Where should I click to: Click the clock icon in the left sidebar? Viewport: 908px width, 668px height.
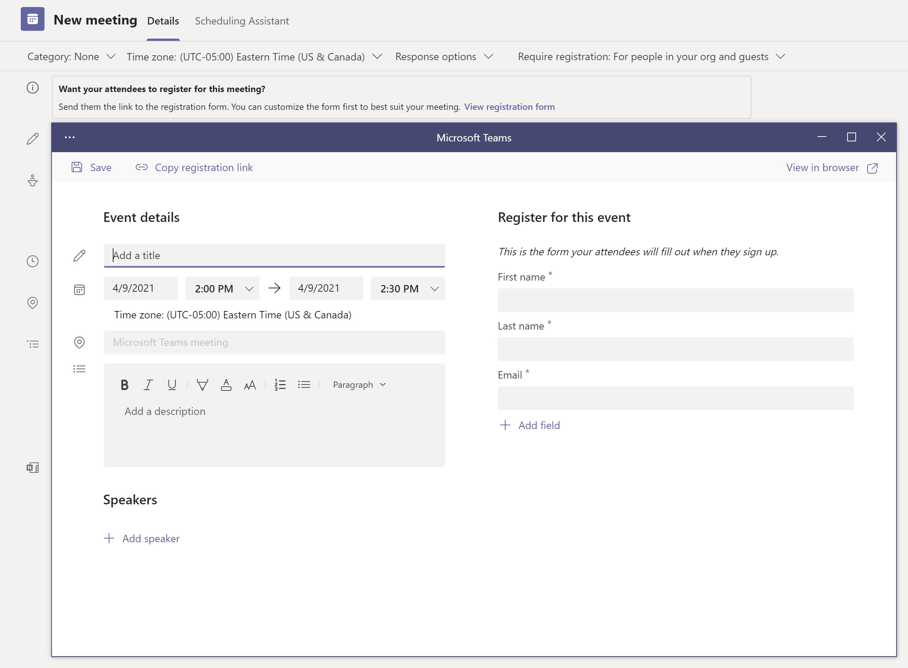point(33,261)
